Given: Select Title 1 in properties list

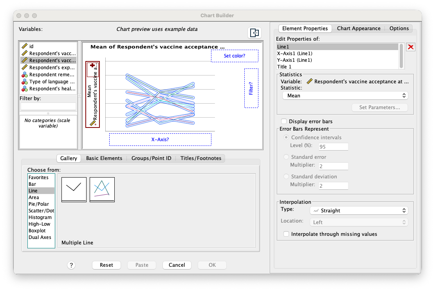Looking at the screenshot, I should pos(338,67).
